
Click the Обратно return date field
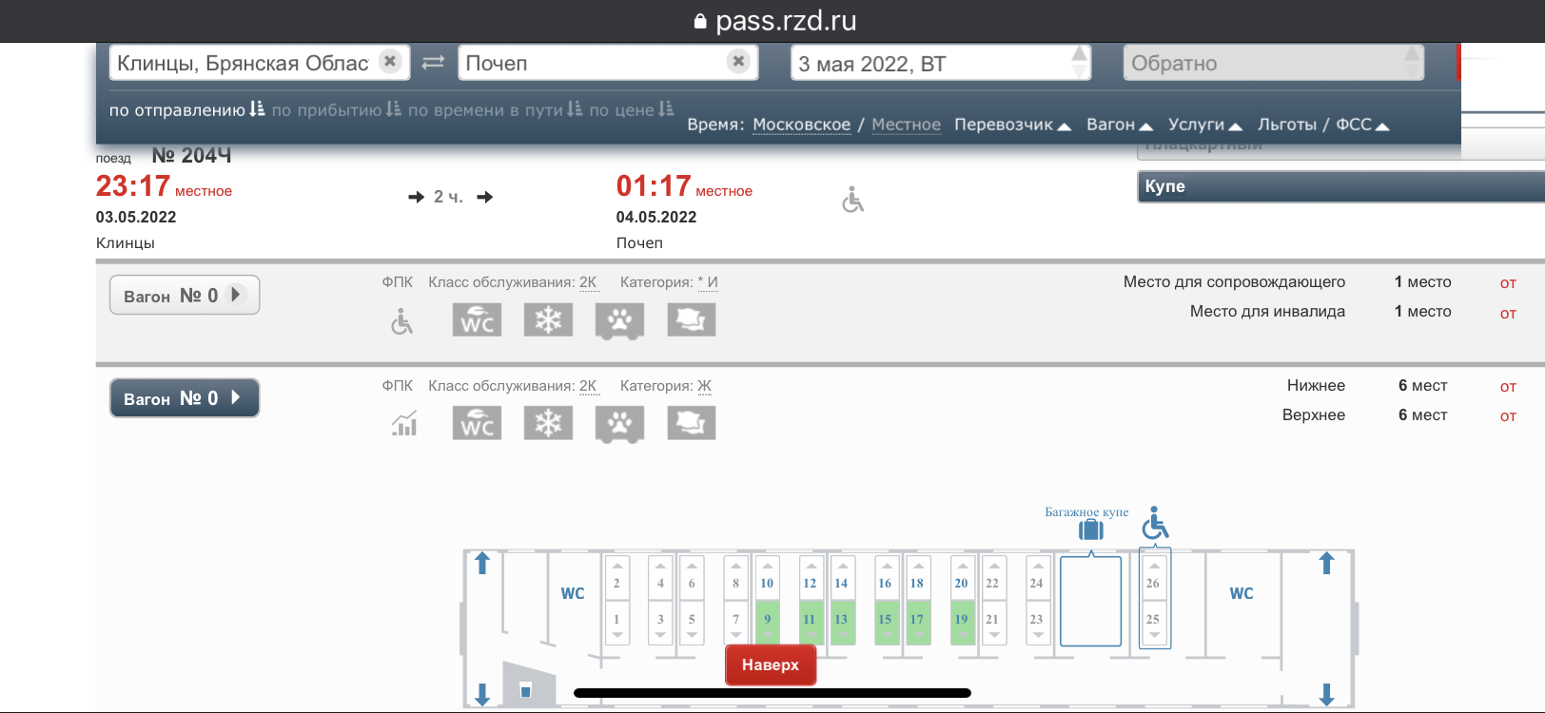coord(1271,64)
